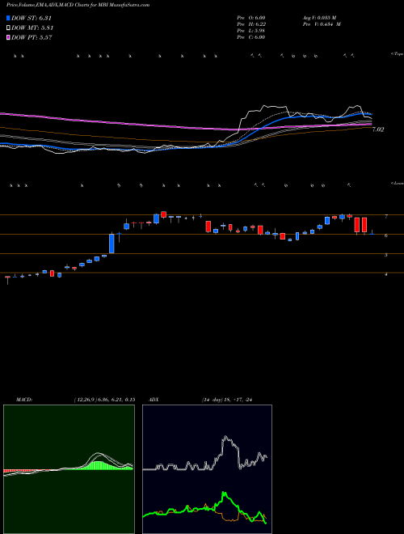Click the price axis label 7
This screenshot has height=534, width=404.
pos(386,216)
